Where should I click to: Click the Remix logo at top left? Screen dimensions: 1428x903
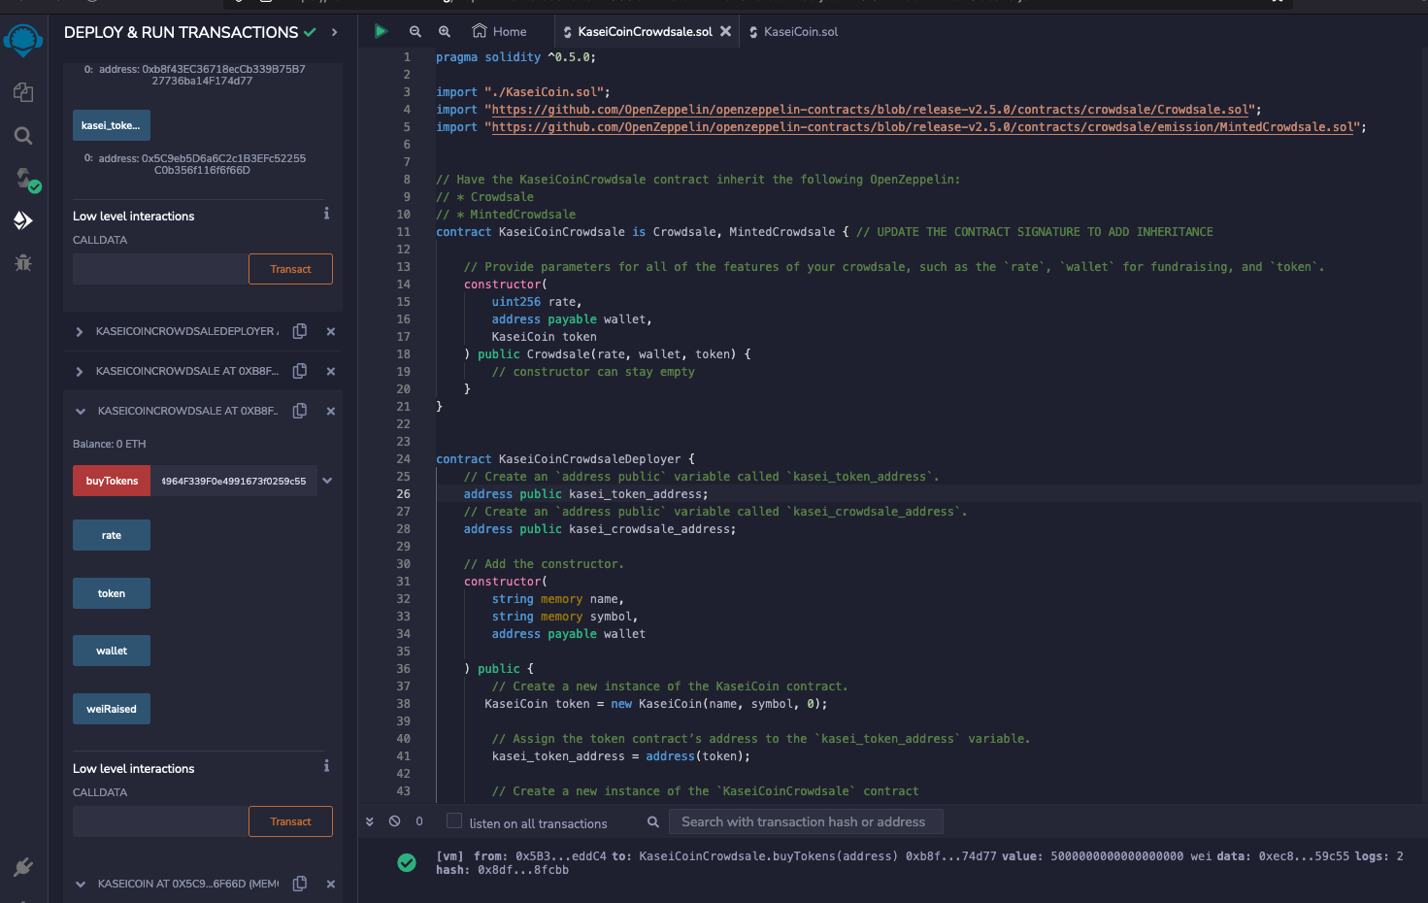[23, 41]
